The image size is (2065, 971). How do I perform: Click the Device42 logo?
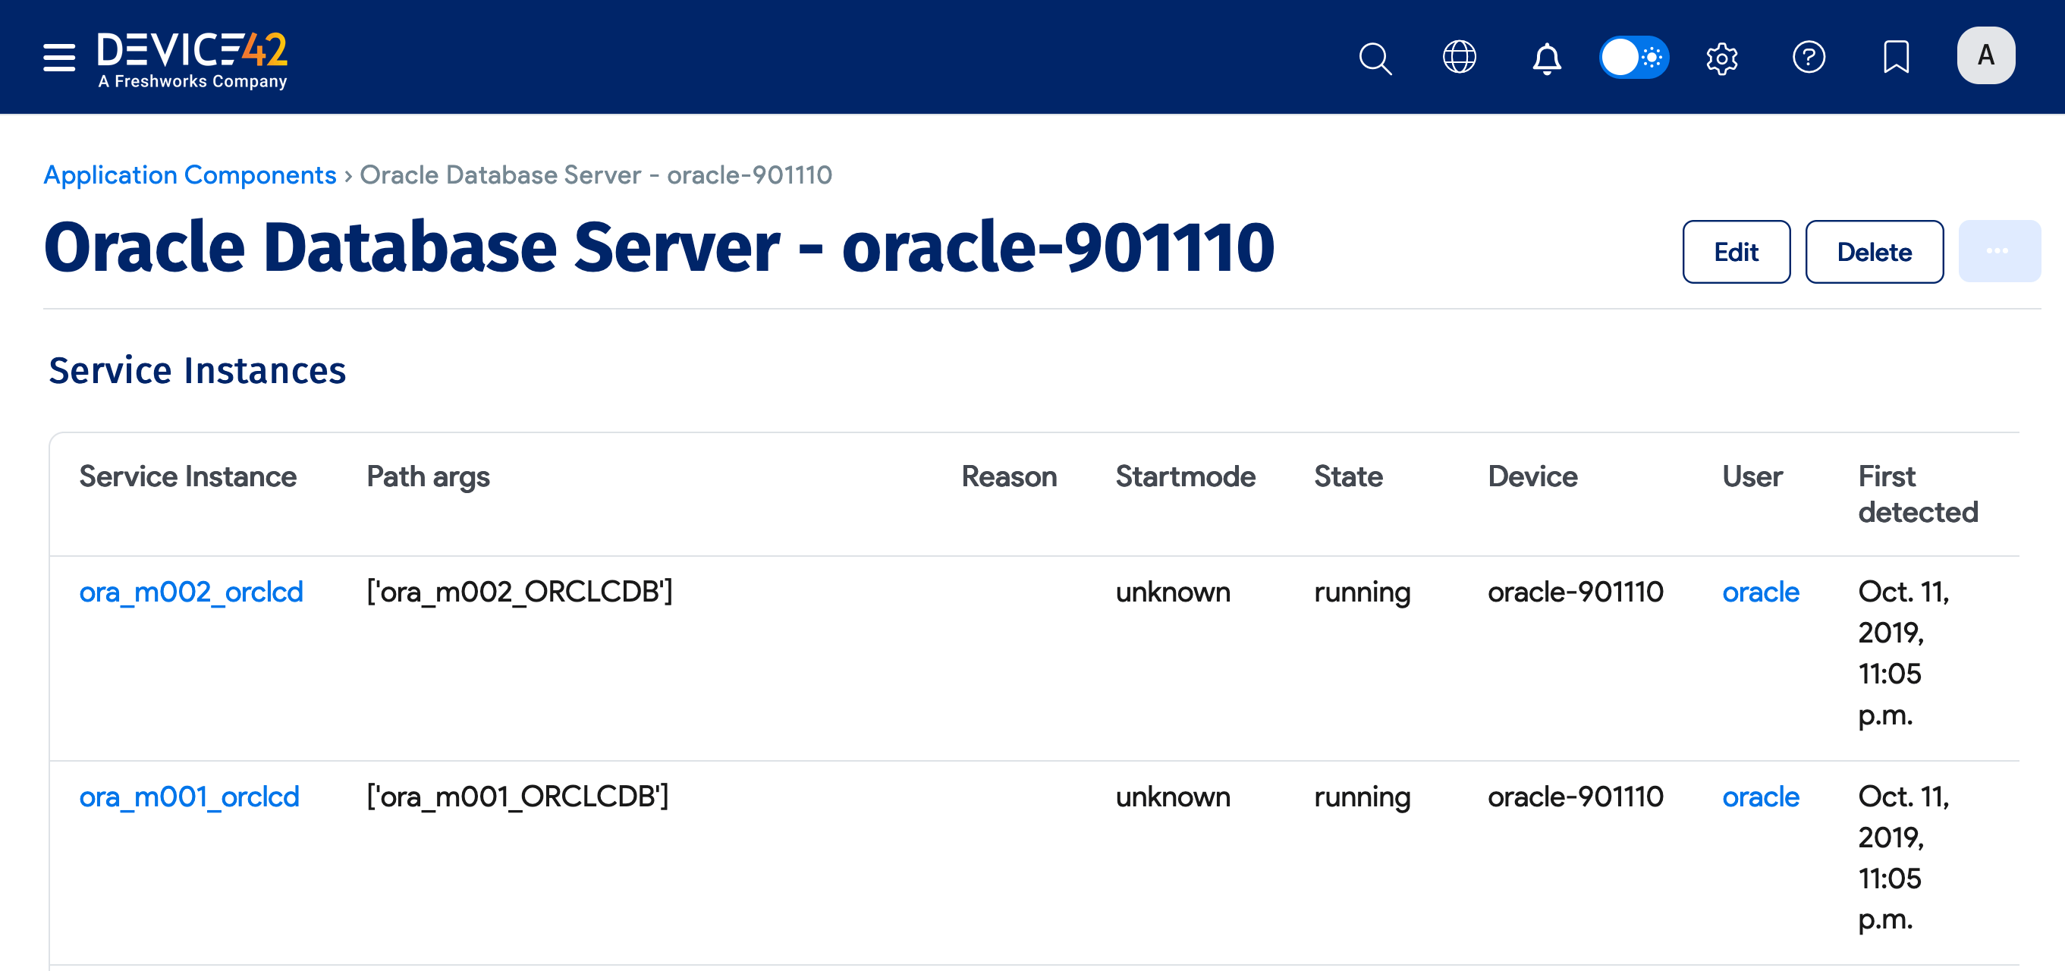tap(193, 56)
